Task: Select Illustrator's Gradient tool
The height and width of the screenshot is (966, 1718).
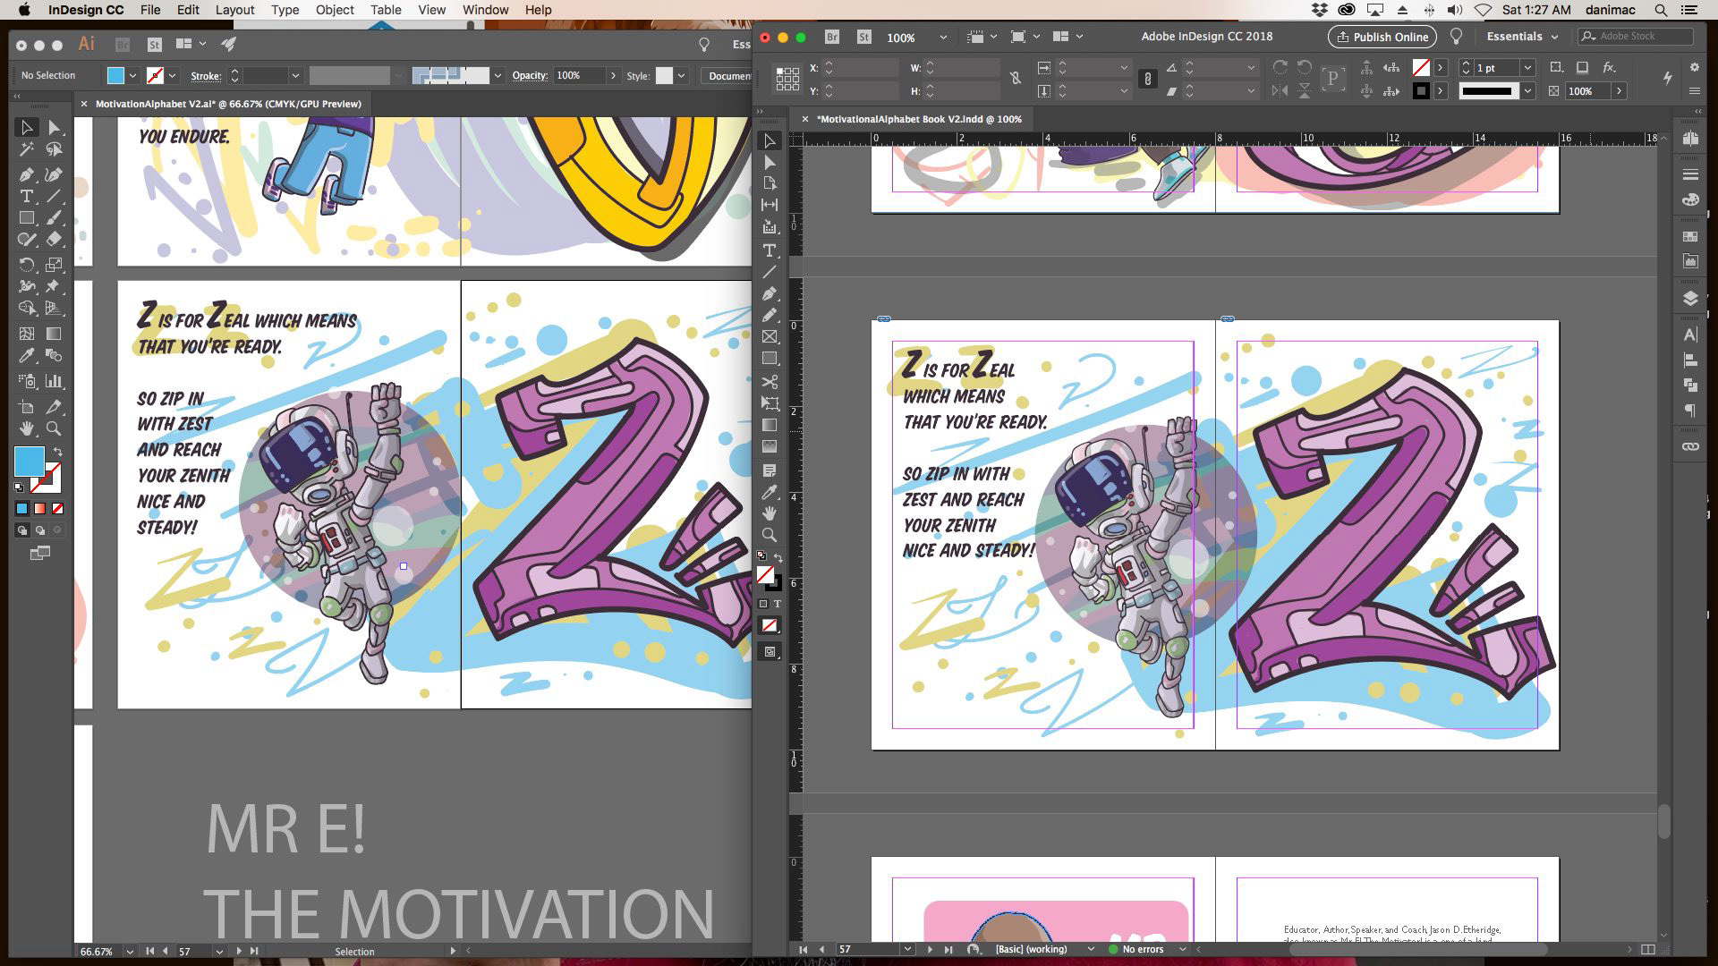Action: click(x=54, y=334)
